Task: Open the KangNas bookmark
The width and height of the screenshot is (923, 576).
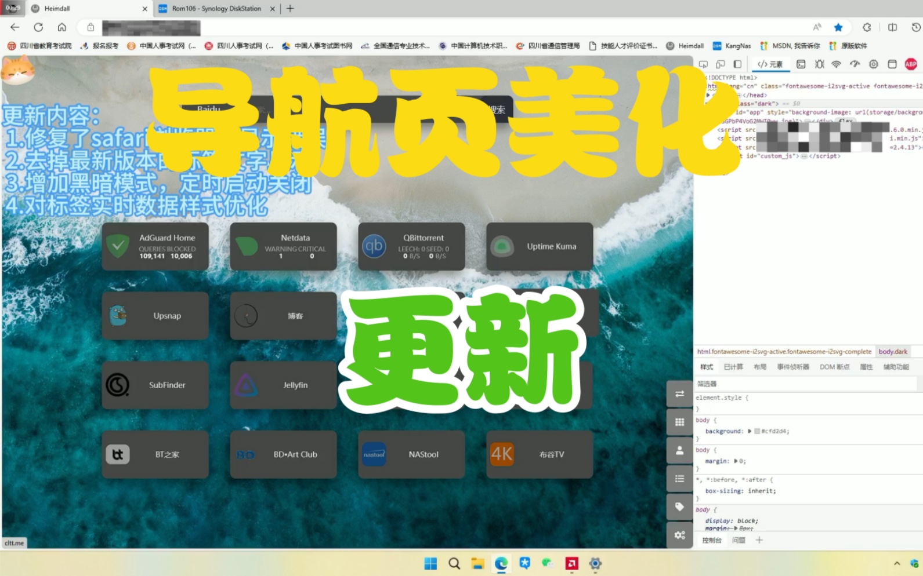Action: 732,46
